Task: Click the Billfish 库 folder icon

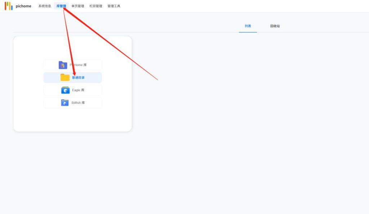Action: coord(64,102)
